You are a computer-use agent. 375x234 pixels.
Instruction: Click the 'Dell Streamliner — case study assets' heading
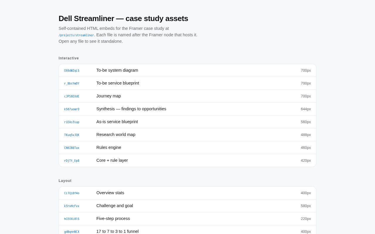pyautogui.click(x=123, y=18)
